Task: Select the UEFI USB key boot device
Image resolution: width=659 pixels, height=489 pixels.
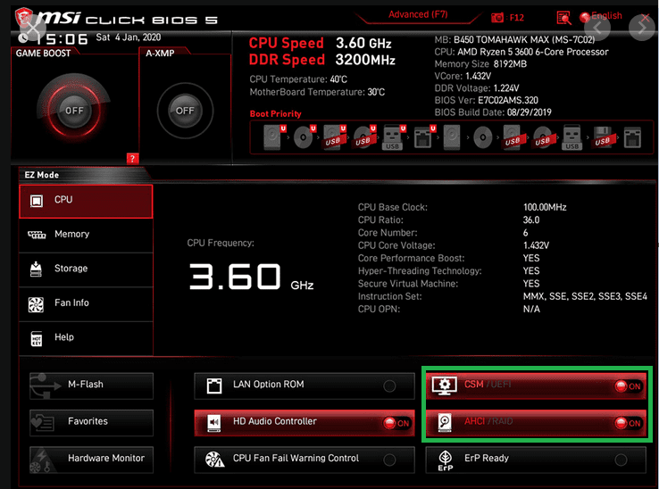Action: coord(394,137)
